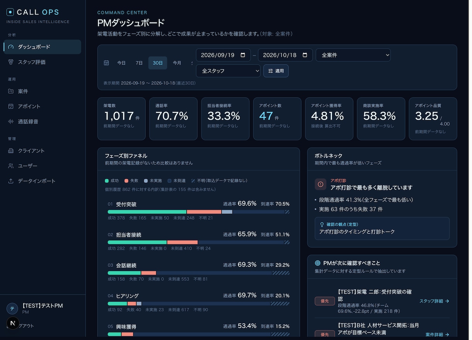Open the 案件詳細 link
Viewport: 472px width, 340px height.
tap(437, 335)
